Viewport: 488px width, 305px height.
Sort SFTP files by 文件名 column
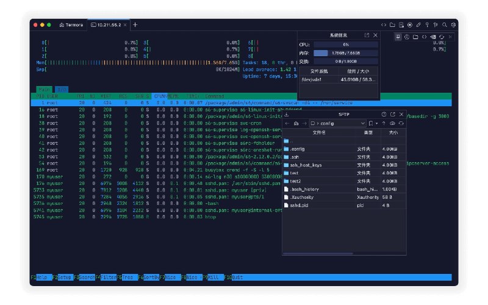[319, 132]
